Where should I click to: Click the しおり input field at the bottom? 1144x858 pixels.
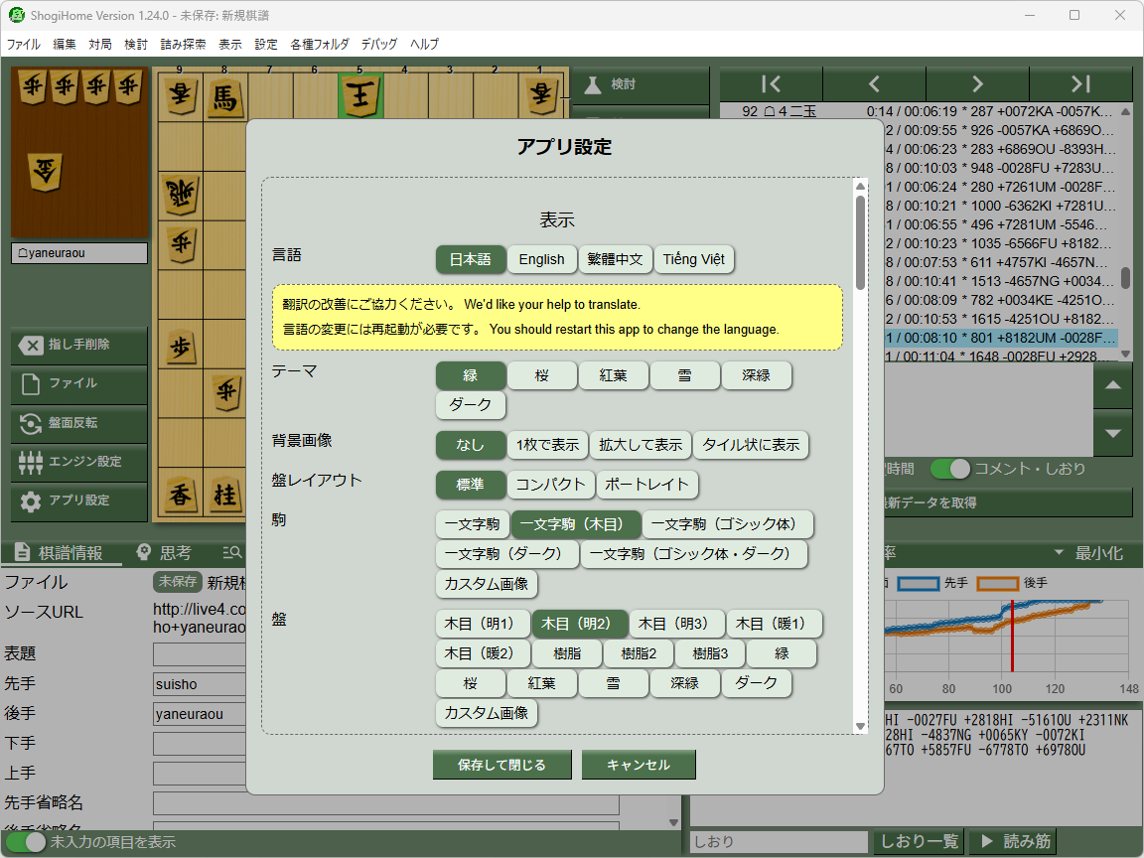pos(778,841)
